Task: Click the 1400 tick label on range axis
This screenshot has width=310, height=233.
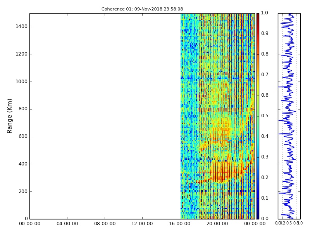Action: 22,26
